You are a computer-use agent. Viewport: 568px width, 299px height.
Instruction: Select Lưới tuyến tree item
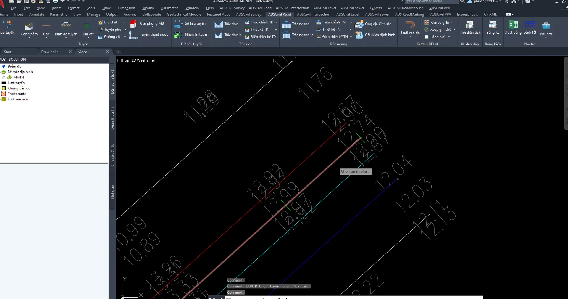[x=16, y=83]
